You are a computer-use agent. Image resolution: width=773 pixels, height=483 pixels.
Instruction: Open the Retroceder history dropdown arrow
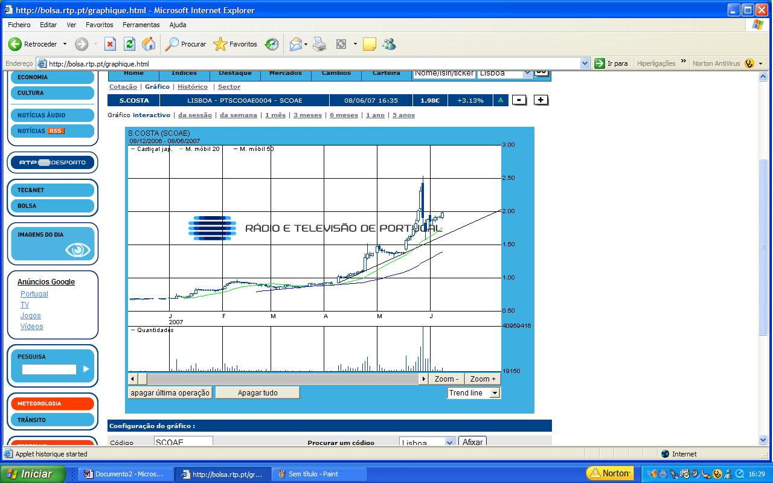click(x=65, y=44)
